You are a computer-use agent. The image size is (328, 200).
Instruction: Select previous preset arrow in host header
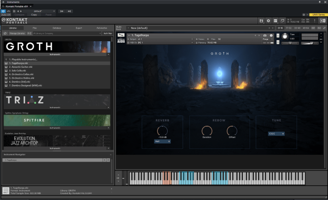[x=18, y=11]
